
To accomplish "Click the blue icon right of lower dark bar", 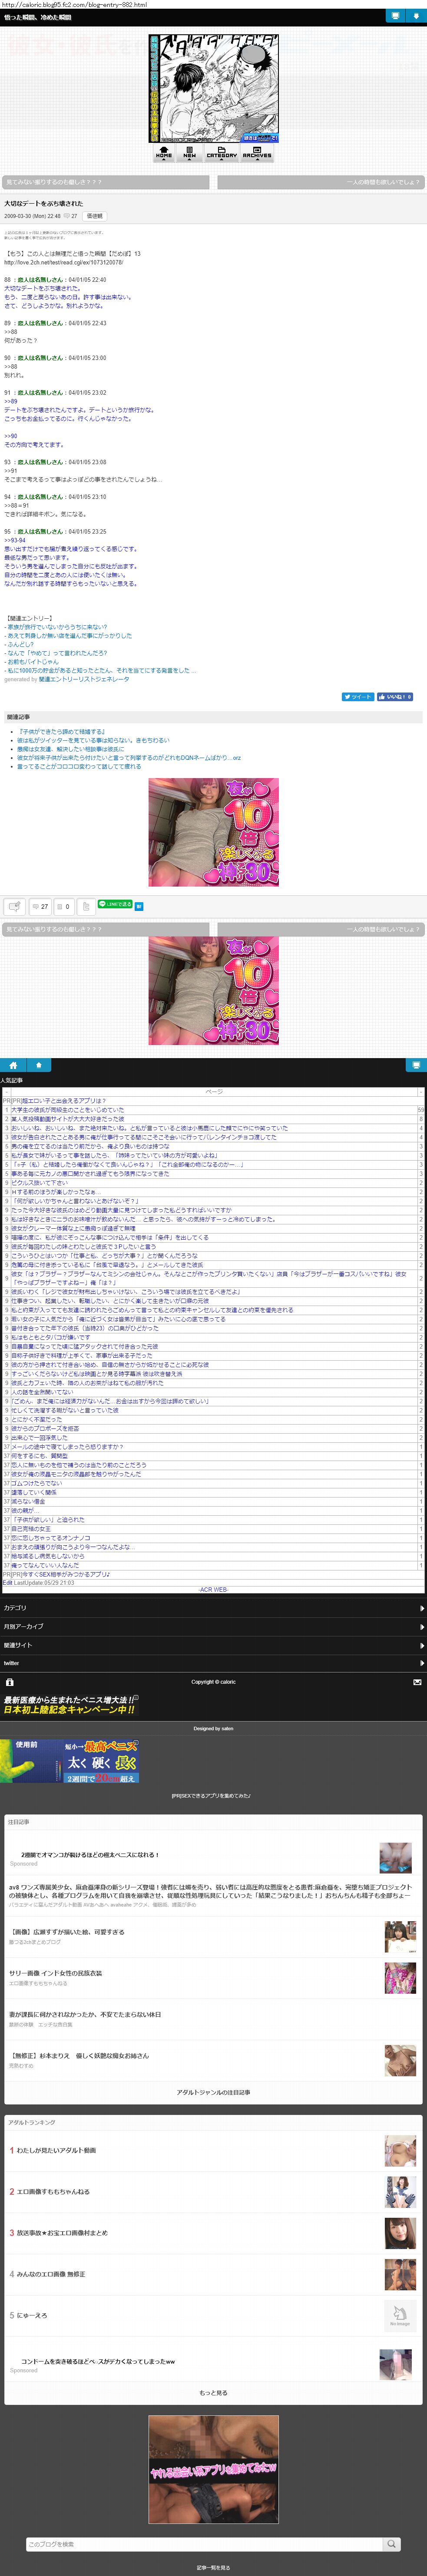I will 416,1065.
